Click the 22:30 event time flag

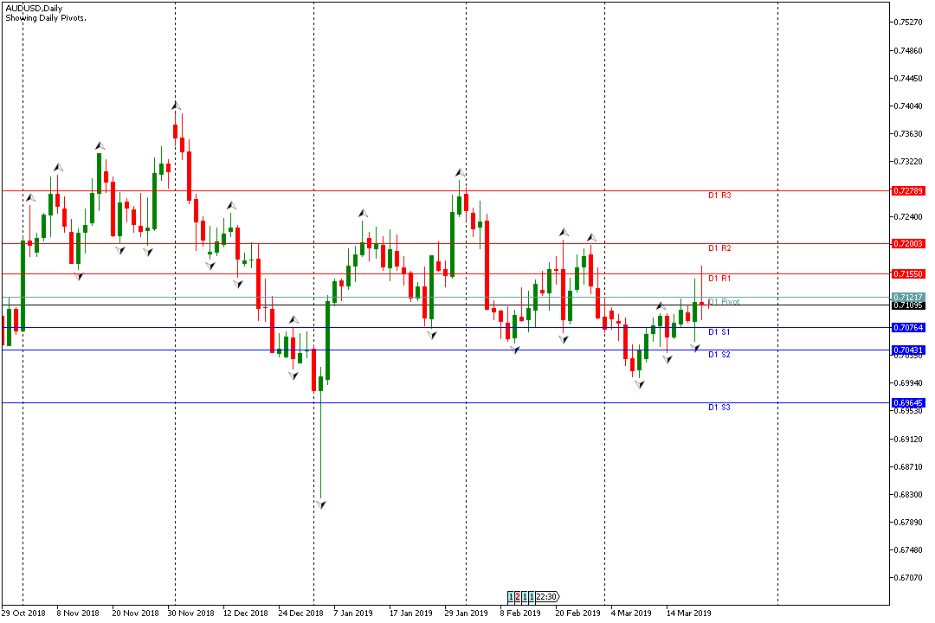547,596
